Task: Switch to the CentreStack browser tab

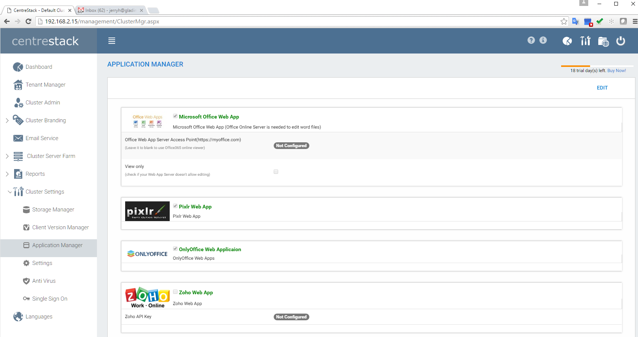Action: coord(39,10)
